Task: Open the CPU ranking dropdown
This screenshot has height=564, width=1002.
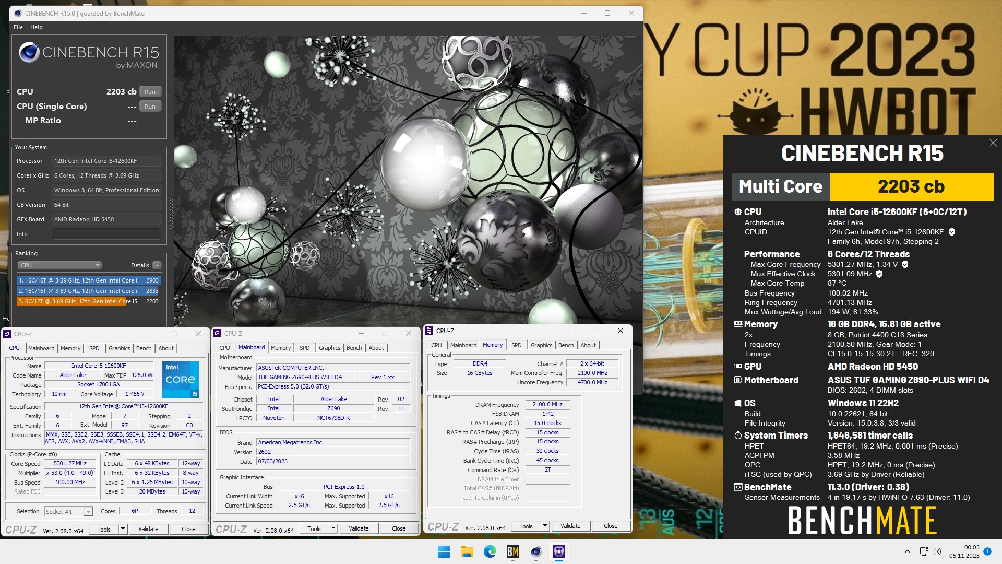Action: (59, 265)
